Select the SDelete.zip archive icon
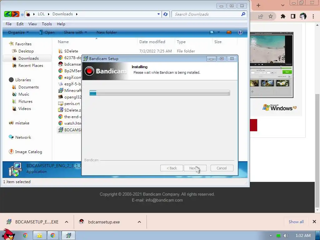This screenshot has height=240, width=320. pos(61,110)
